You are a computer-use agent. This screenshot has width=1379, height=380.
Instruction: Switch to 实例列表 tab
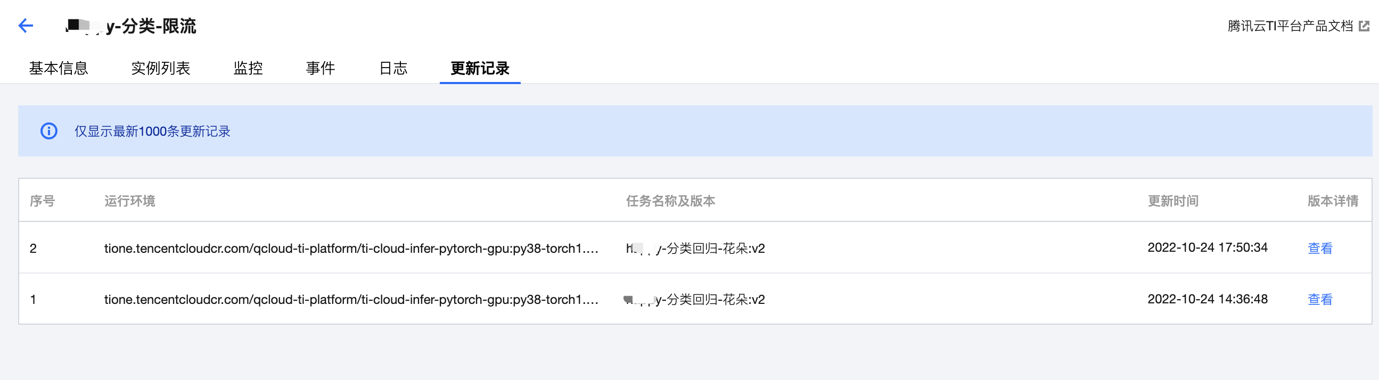(161, 69)
